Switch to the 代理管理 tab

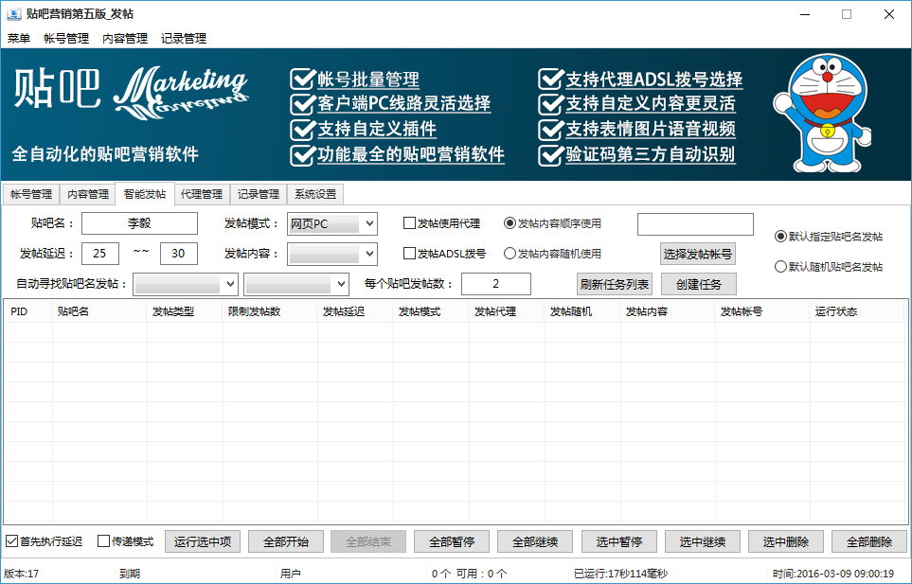201,194
